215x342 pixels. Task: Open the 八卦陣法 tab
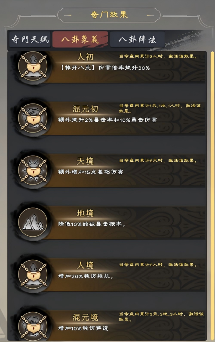point(137,40)
